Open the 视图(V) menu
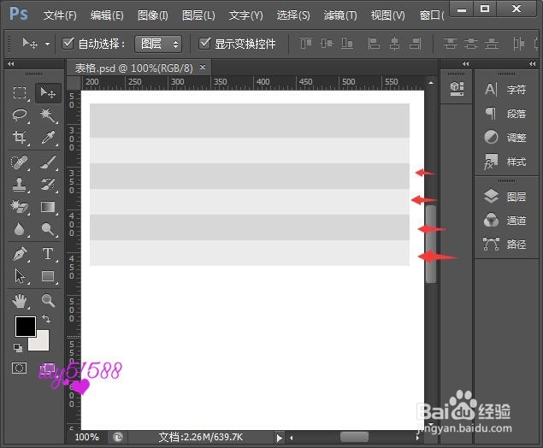The image size is (543, 448). [x=388, y=15]
